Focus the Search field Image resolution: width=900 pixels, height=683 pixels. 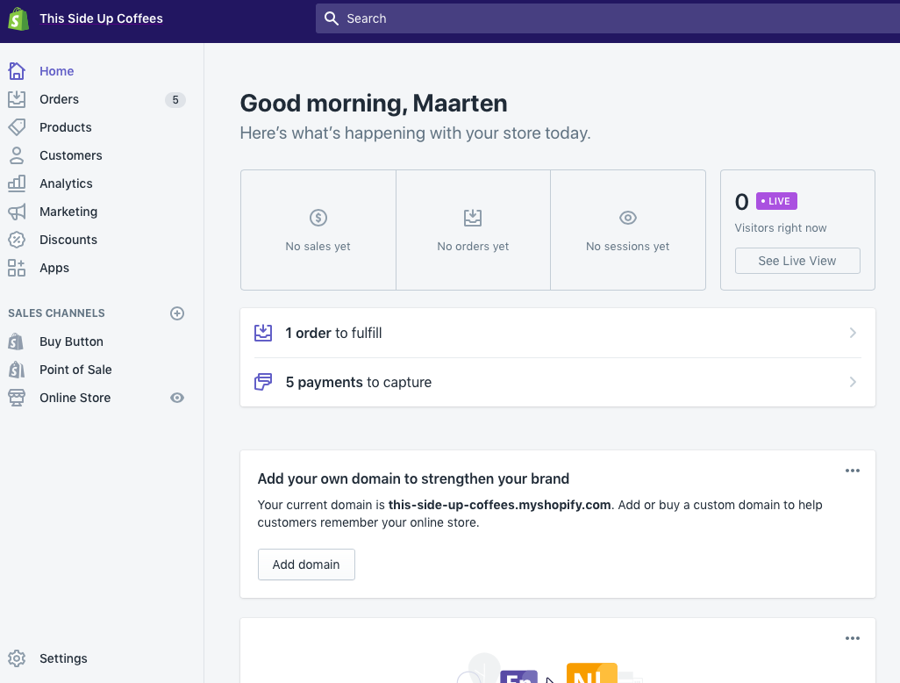(x=608, y=18)
